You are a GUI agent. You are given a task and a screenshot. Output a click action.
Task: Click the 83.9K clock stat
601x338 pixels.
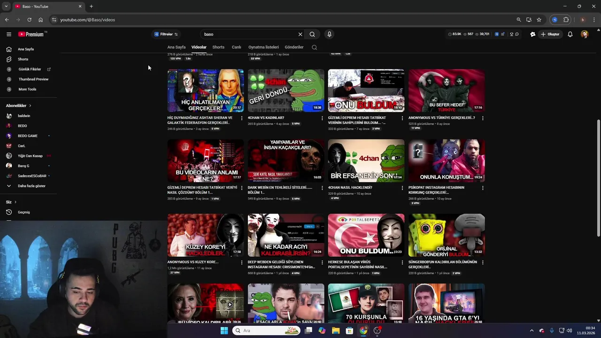(x=455, y=34)
